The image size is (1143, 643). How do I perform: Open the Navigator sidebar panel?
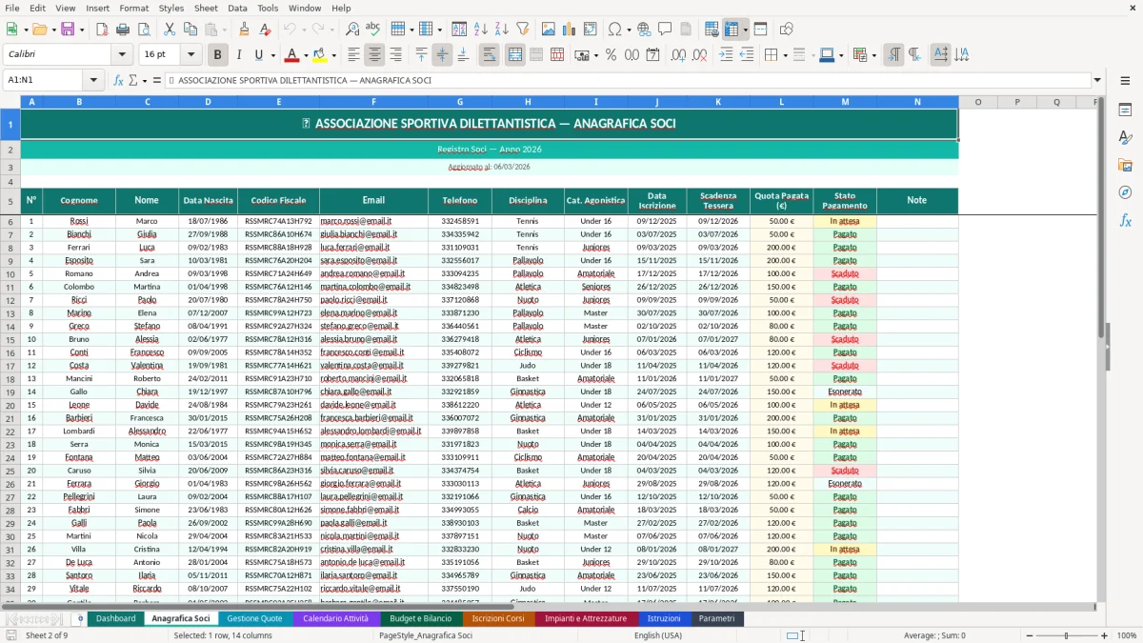(1125, 192)
